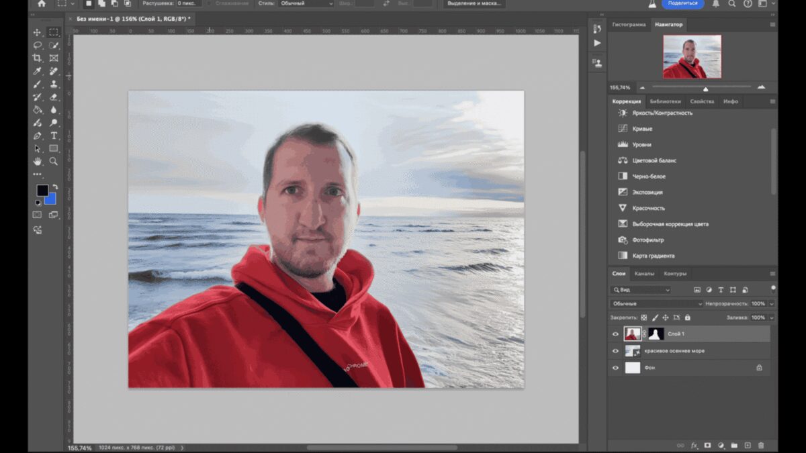Toggle visibility of красивое осеннее море layer

click(x=615, y=351)
